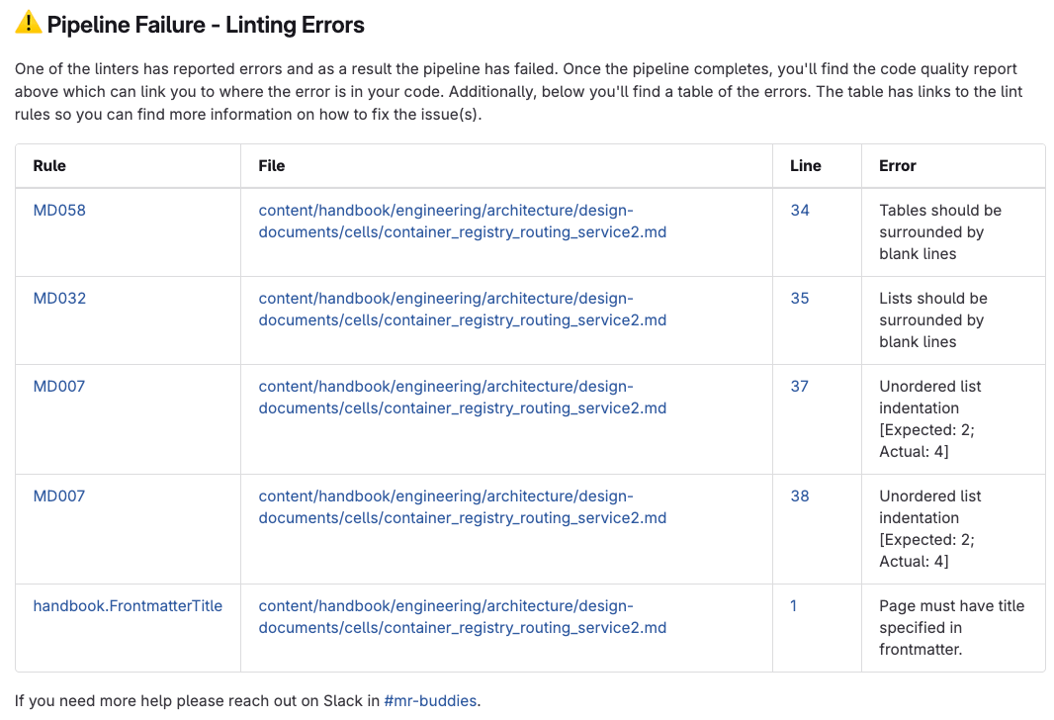Open MD007 rule link in line 38 row
1054x720 pixels.
tap(59, 496)
